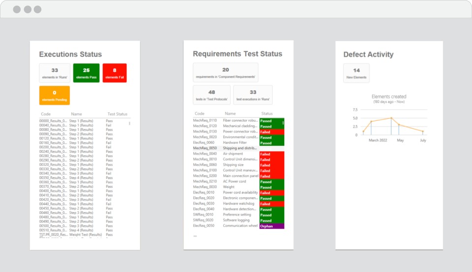472x272 pixels.
Task: Click the Code header in Executions Status table
Action: (x=46, y=114)
